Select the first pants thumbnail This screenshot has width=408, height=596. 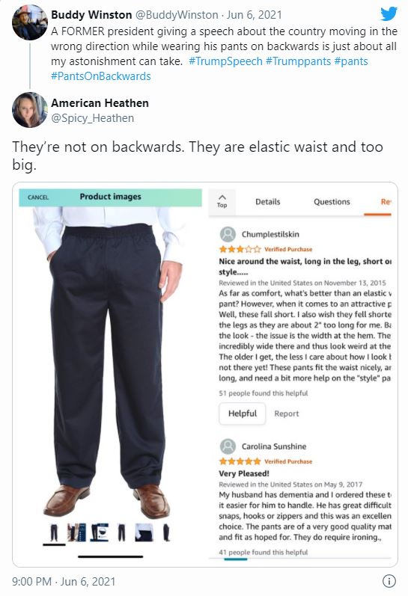point(54,532)
